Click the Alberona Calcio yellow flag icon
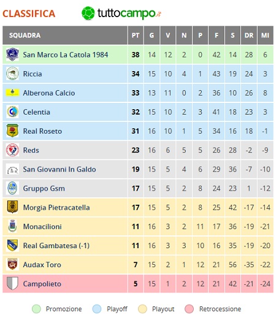Image resolution: width=276 pixels, height=315 pixels. [x=12, y=93]
